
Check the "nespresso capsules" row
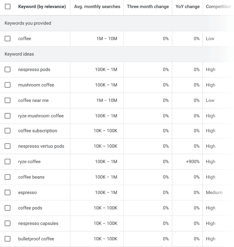pos(7,223)
